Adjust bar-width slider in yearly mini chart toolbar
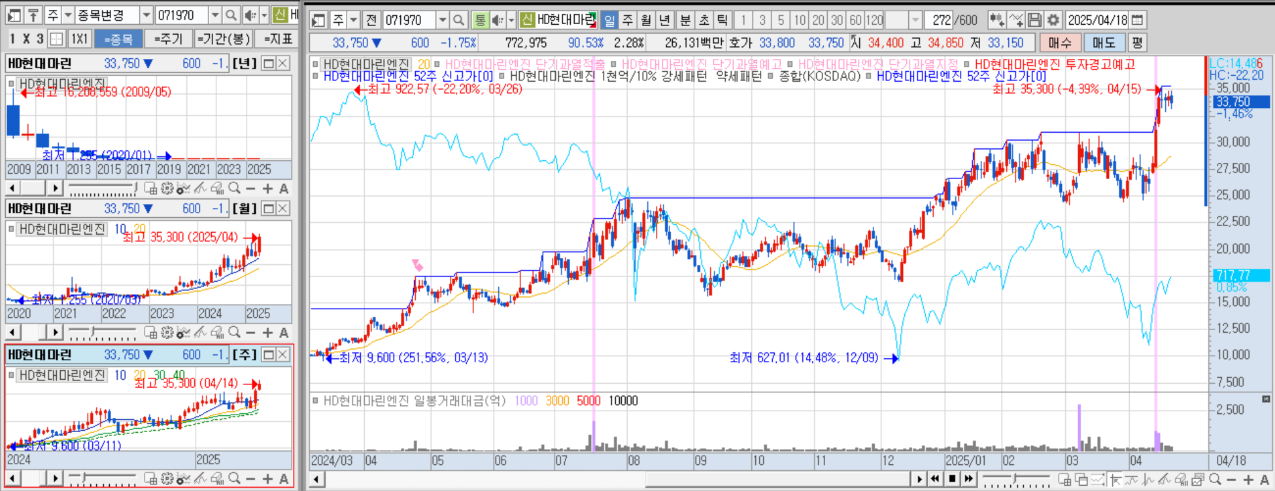The width and height of the screenshot is (1275, 491). pyautogui.click(x=103, y=189)
